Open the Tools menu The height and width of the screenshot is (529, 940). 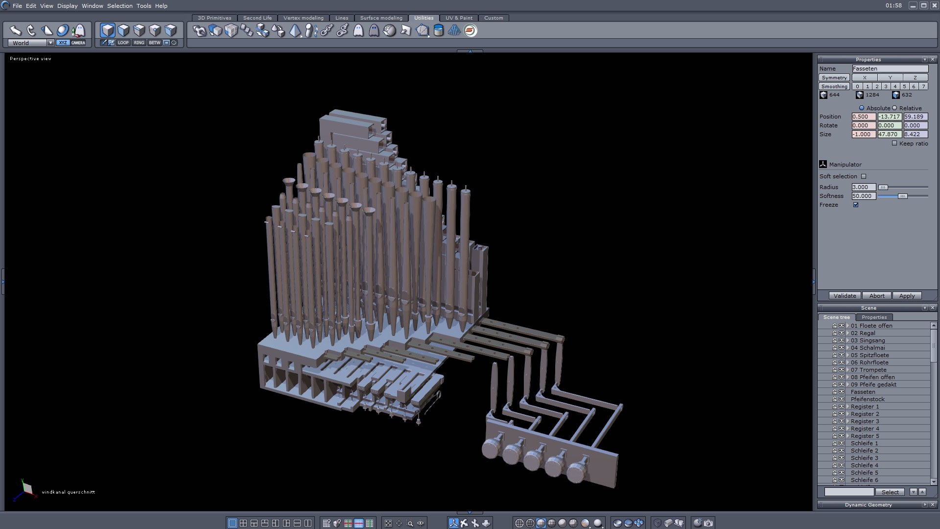(x=143, y=6)
